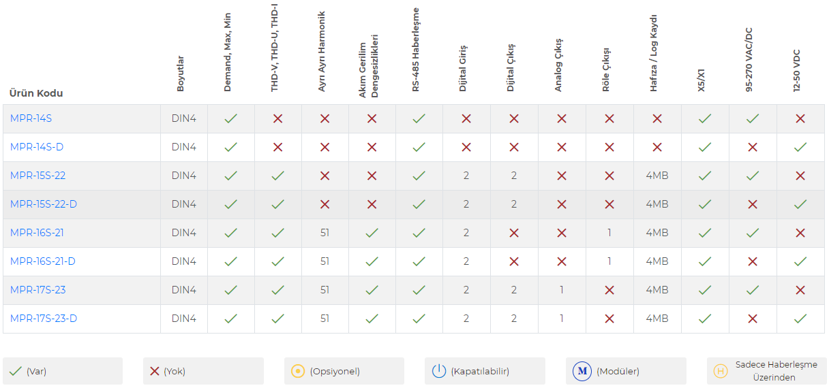
Task: Click the green checkmark (Var) legend icon
Action: pos(16,371)
